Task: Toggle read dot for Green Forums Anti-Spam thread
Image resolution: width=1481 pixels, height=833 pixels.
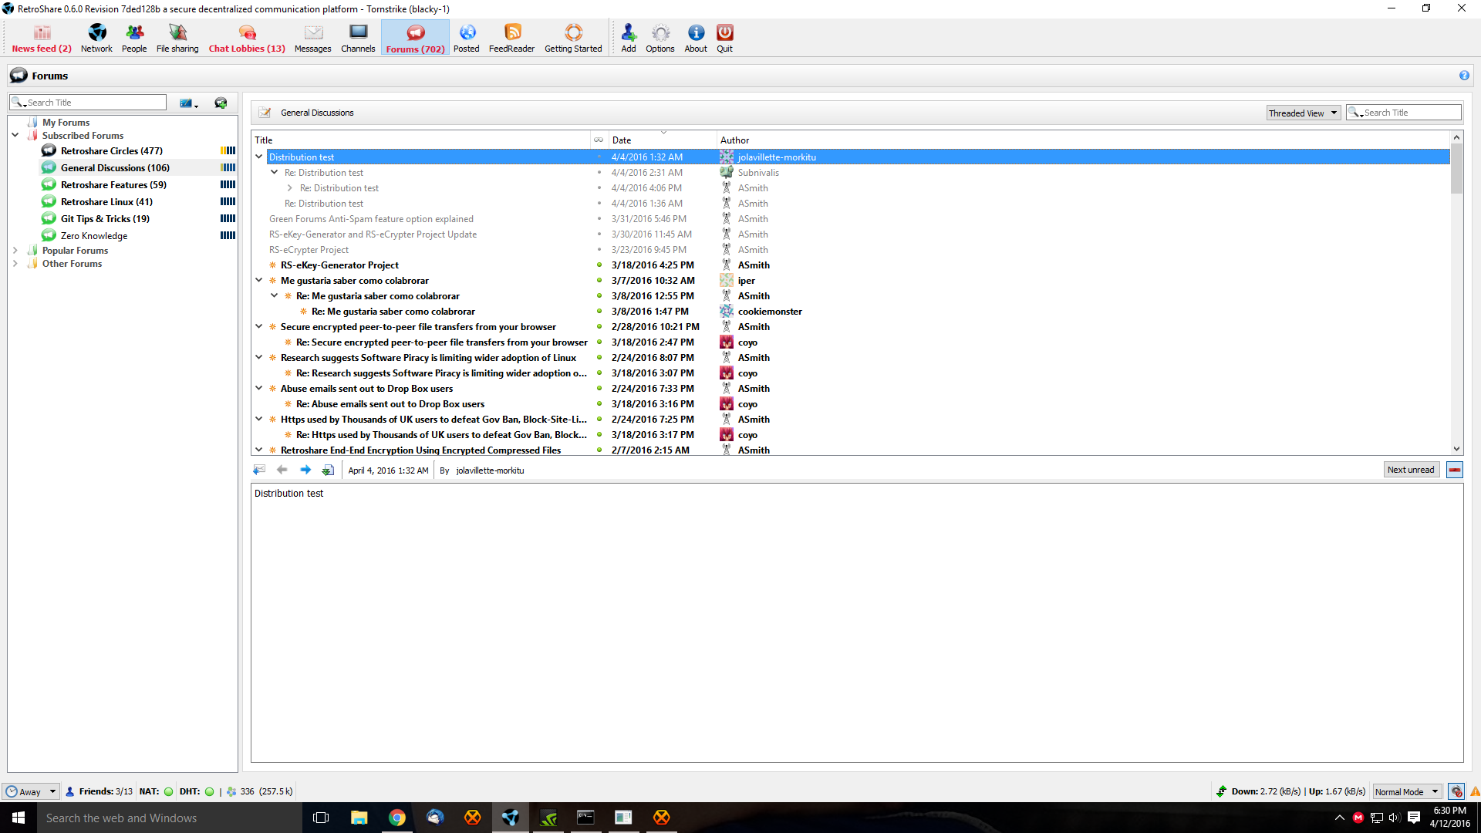Action: [x=599, y=218]
